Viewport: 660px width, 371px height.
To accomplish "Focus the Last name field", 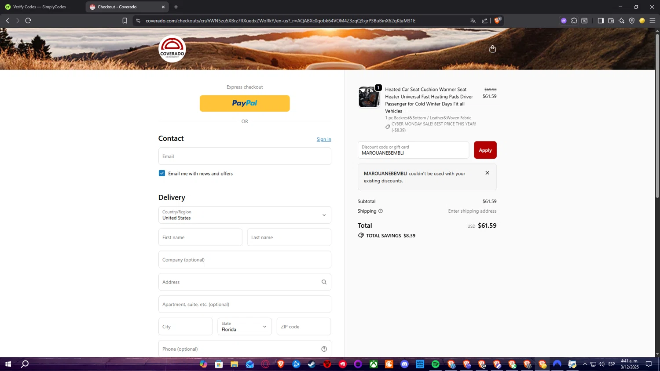I will [289, 237].
